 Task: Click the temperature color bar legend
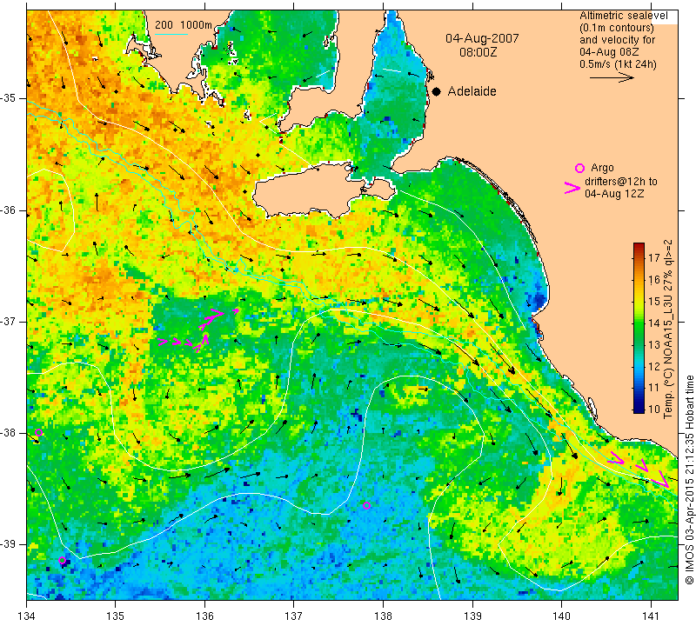click(x=639, y=328)
